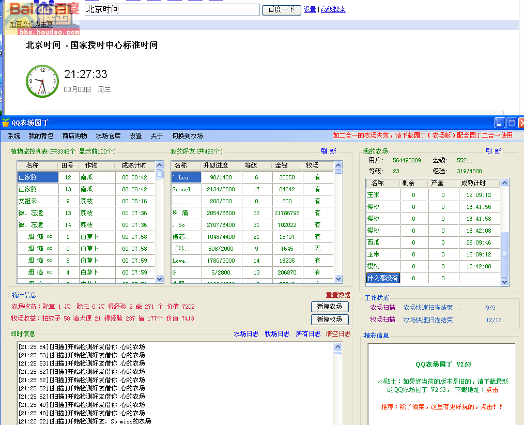524x425 pixels.
Task: Click the green analog clock
Action: [x=42, y=81]
